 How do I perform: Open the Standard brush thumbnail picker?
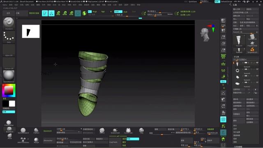(9, 23)
